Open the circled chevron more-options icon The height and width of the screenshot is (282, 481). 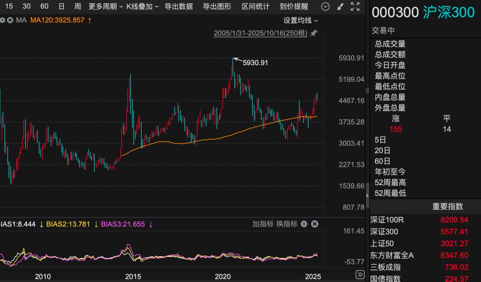(326, 6)
